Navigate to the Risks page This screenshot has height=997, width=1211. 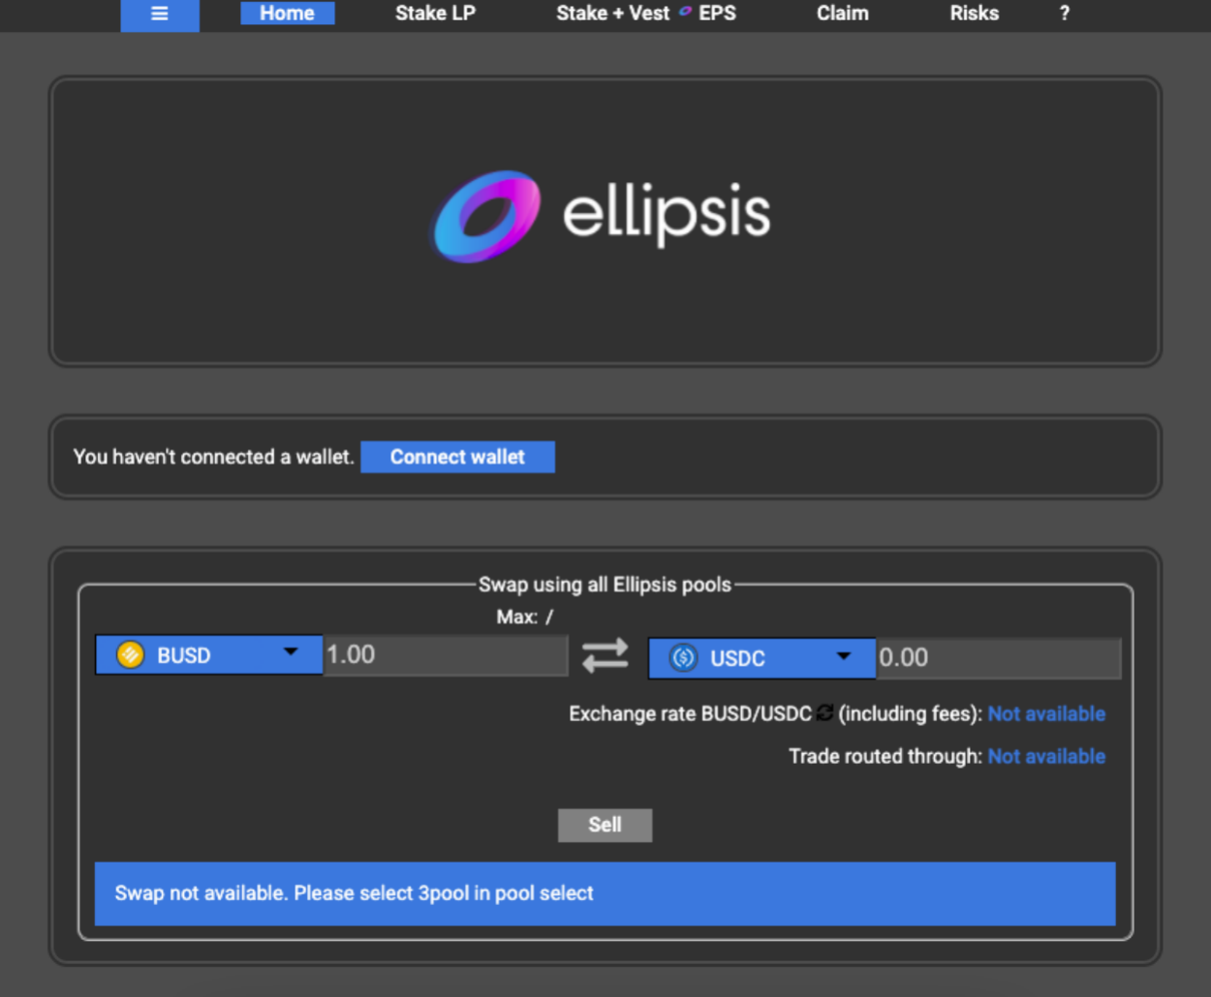tap(974, 14)
